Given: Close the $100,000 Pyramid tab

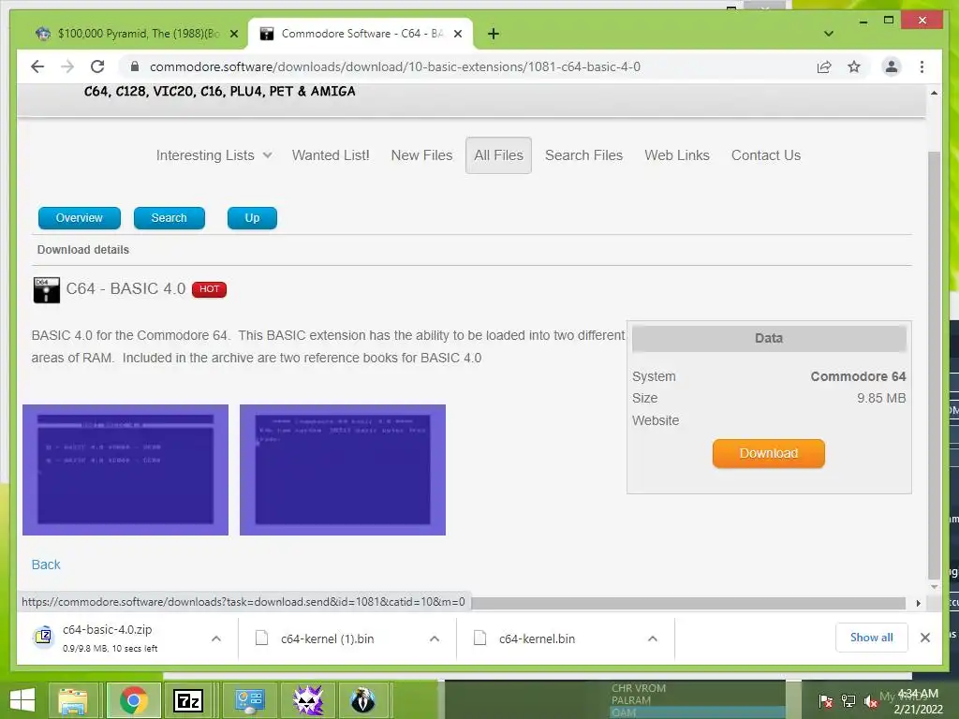Looking at the screenshot, I should click(x=233, y=34).
